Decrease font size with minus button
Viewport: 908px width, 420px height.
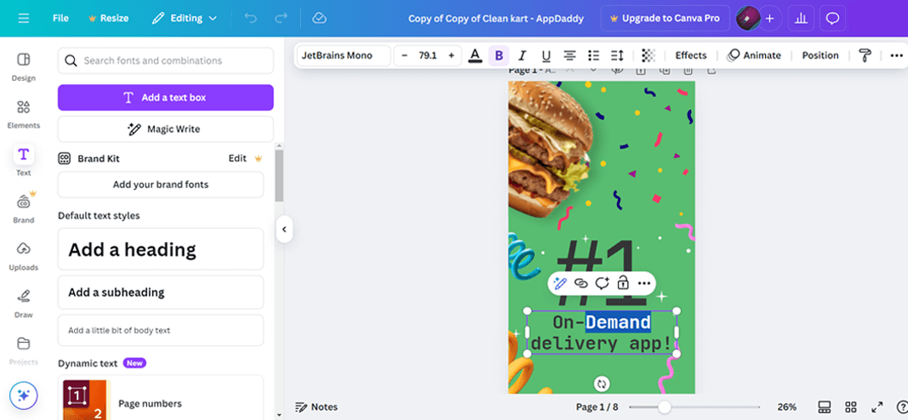pos(404,55)
